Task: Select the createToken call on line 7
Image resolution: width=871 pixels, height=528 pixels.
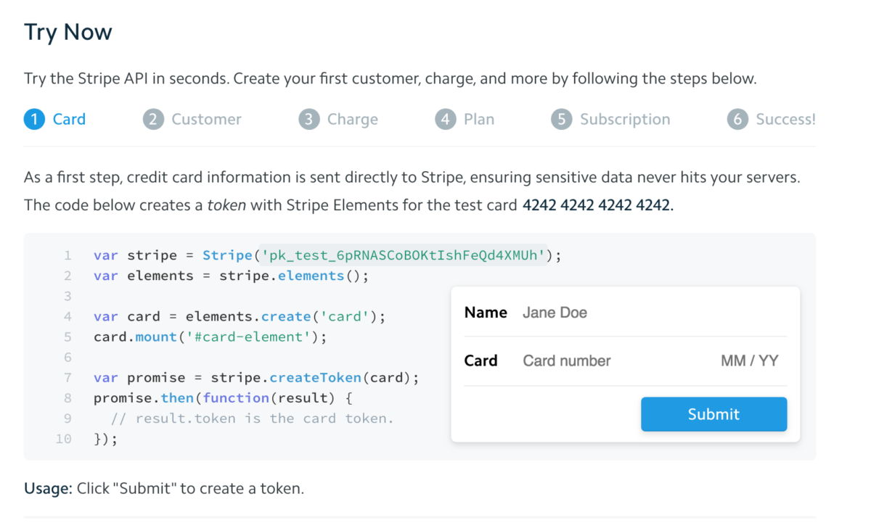Action: pos(315,377)
